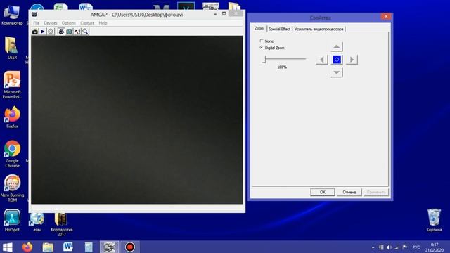Click the volume speaker tray icon
Image resolution: width=450 pixels, height=253 pixels.
(x=389, y=247)
